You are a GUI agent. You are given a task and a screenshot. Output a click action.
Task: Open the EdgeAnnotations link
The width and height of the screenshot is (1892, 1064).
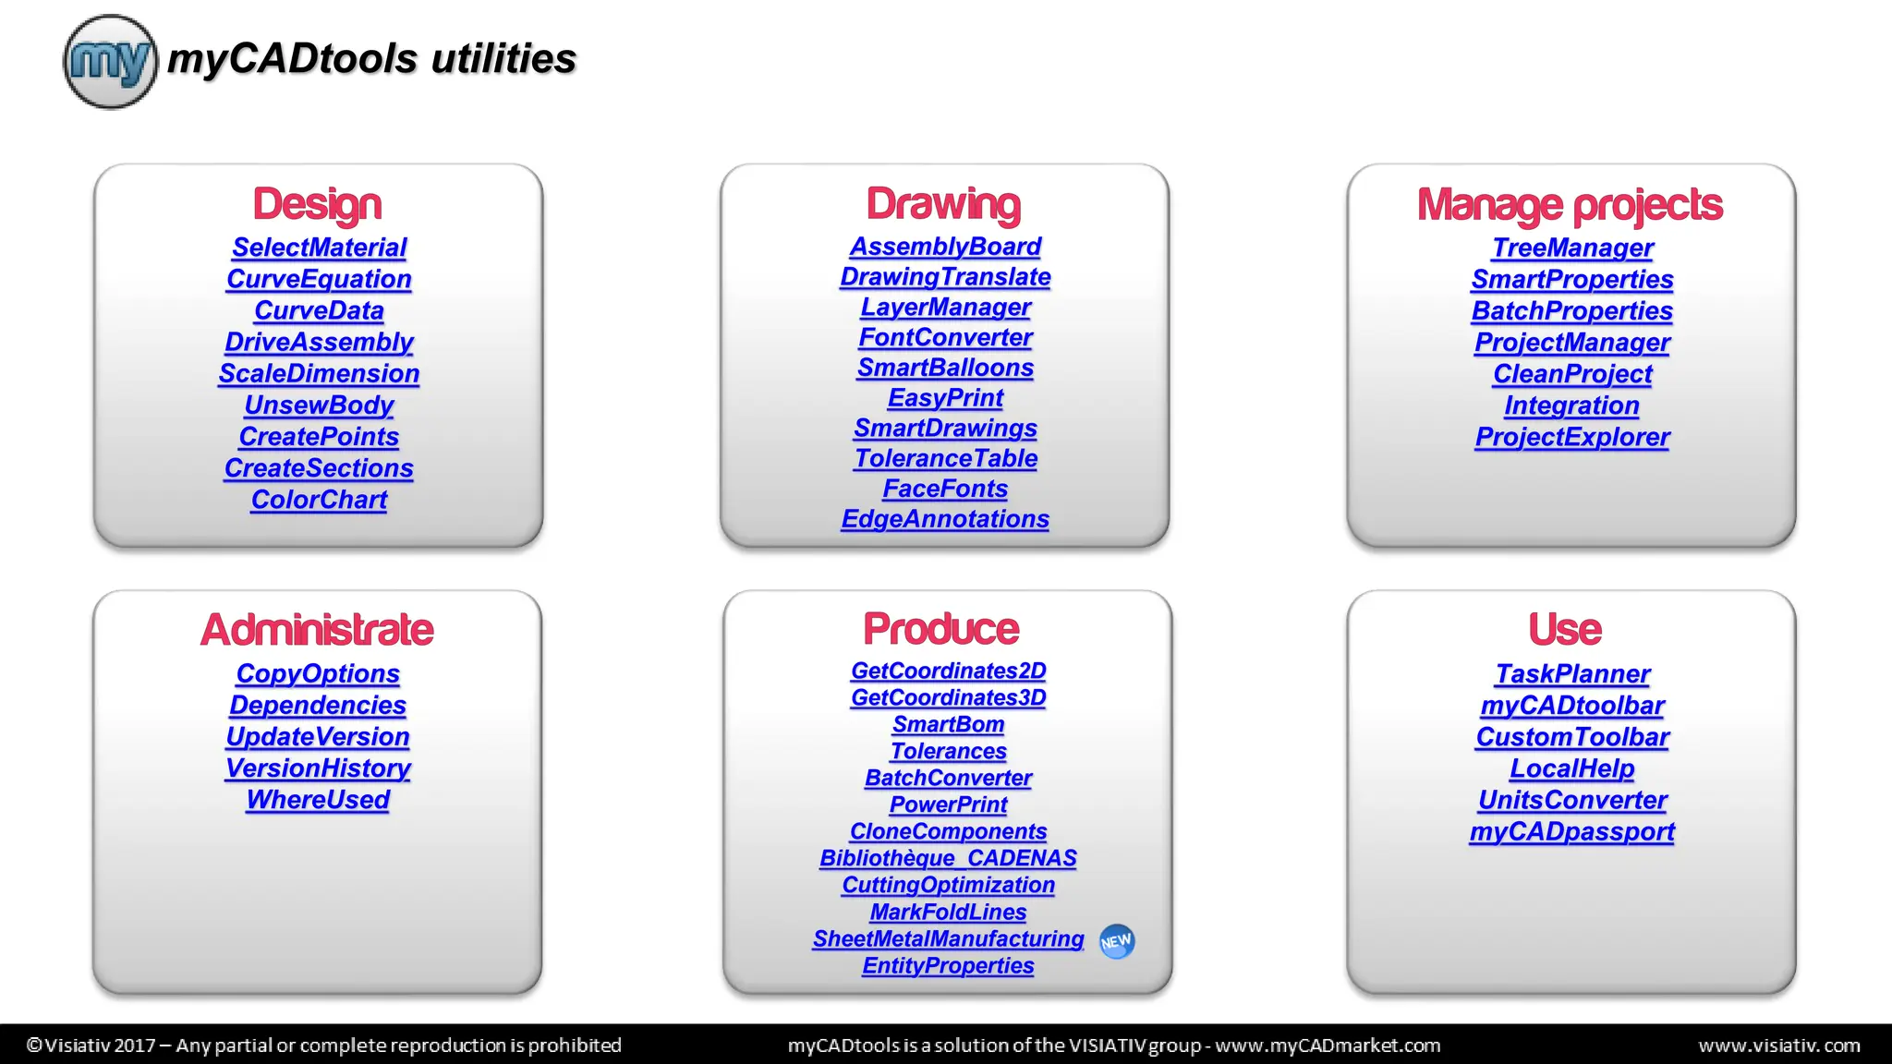pos(945,519)
